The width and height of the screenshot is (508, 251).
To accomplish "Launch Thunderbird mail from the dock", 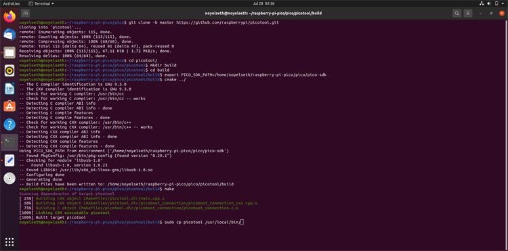I will coord(9,35).
